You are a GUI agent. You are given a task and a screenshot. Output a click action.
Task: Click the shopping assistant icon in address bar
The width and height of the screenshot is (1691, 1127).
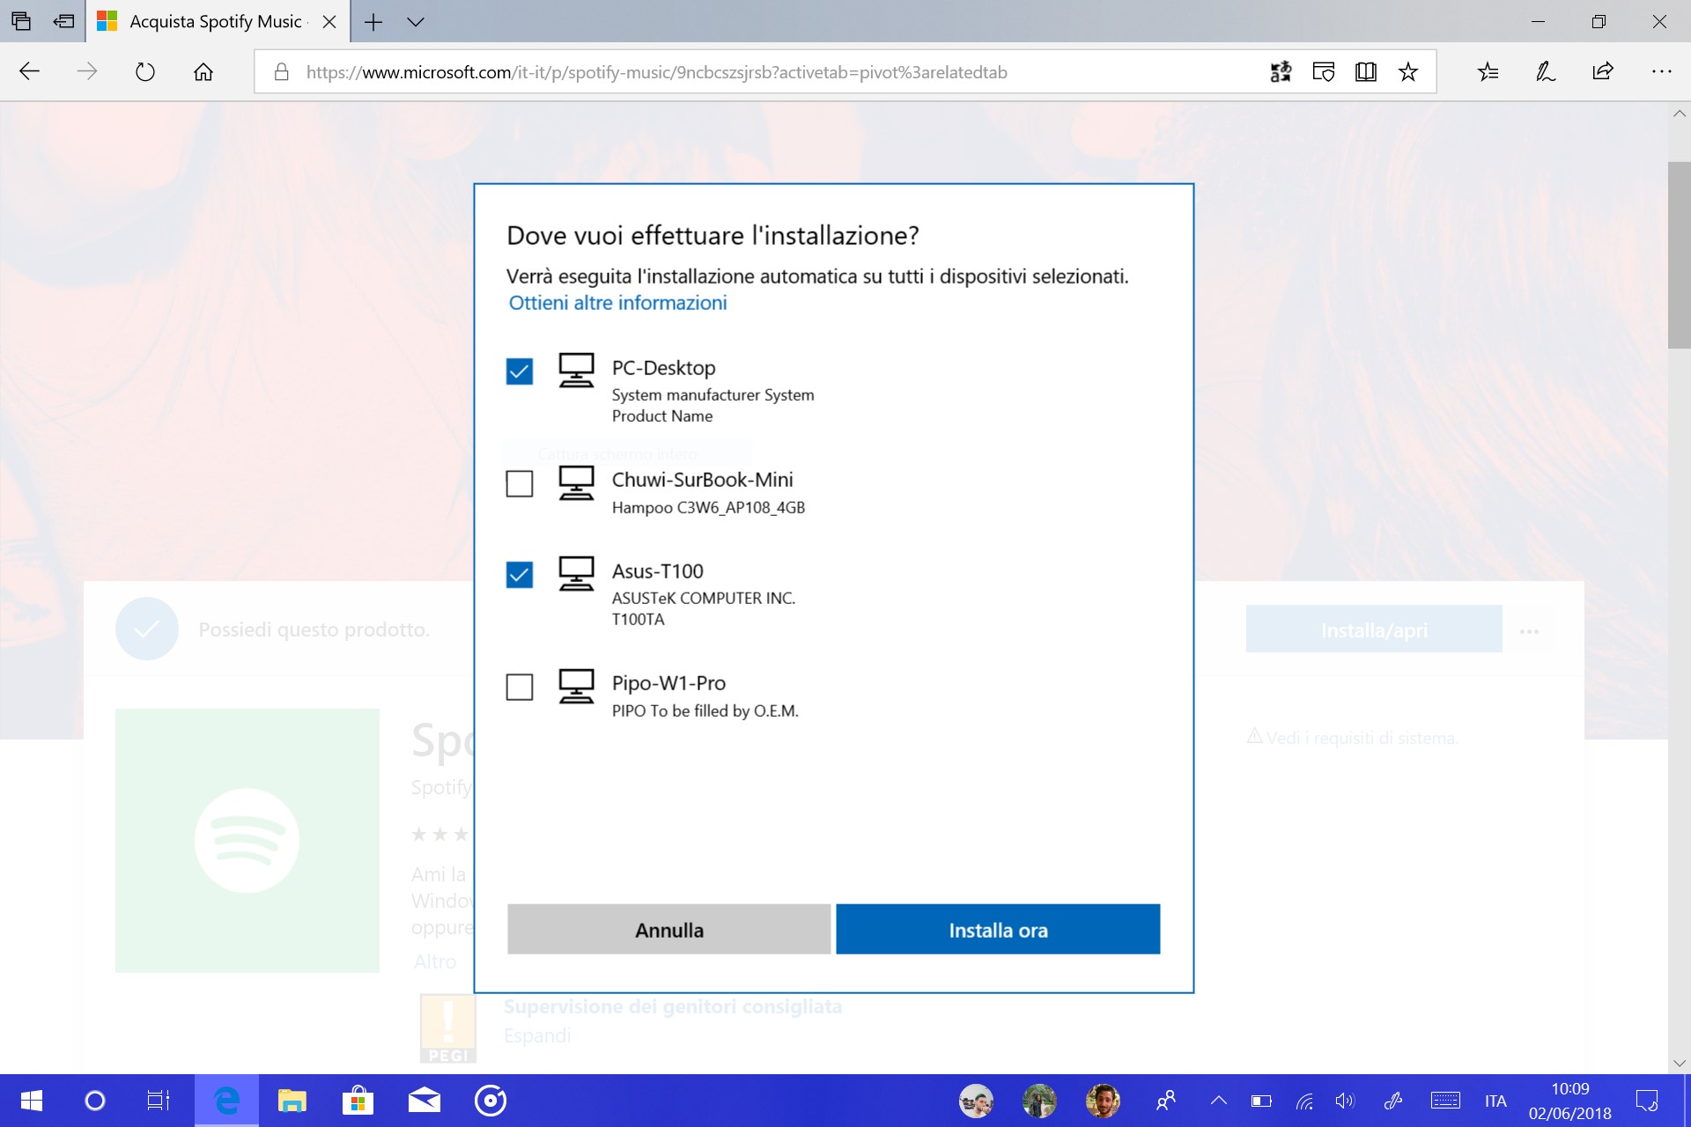pos(1324,72)
